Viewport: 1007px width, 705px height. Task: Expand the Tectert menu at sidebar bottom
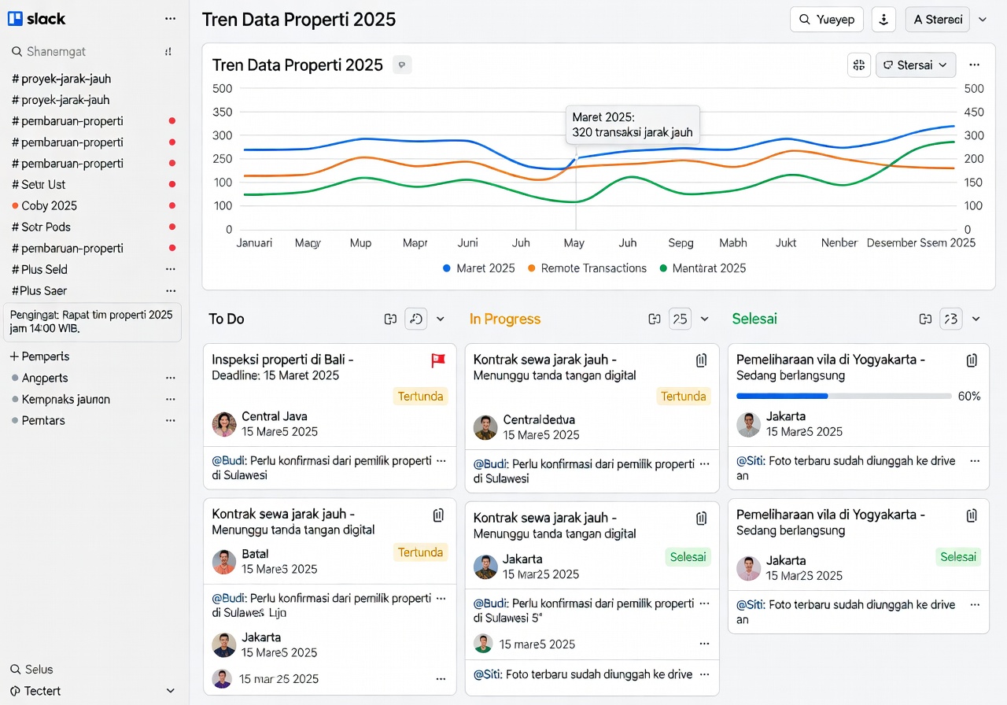click(x=171, y=691)
